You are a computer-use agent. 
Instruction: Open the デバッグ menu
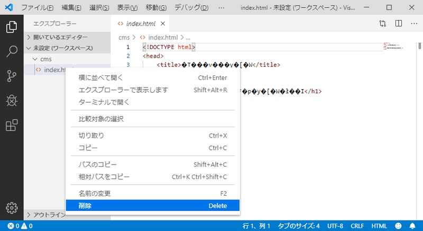click(191, 7)
